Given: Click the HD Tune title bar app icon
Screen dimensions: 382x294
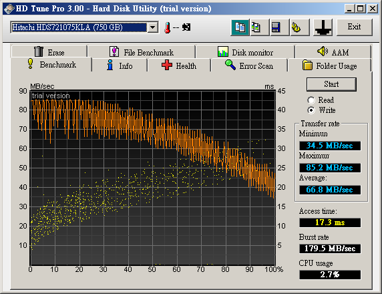Looking at the screenshot, I should click(x=9, y=9).
